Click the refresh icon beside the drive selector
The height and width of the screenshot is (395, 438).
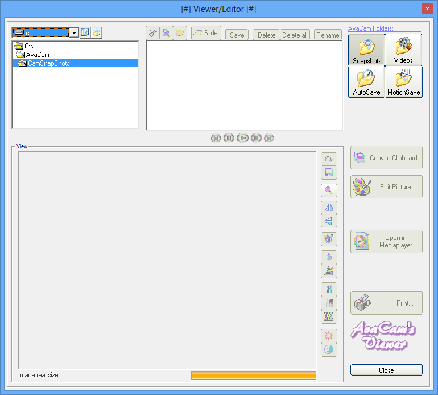pyautogui.click(x=85, y=32)
